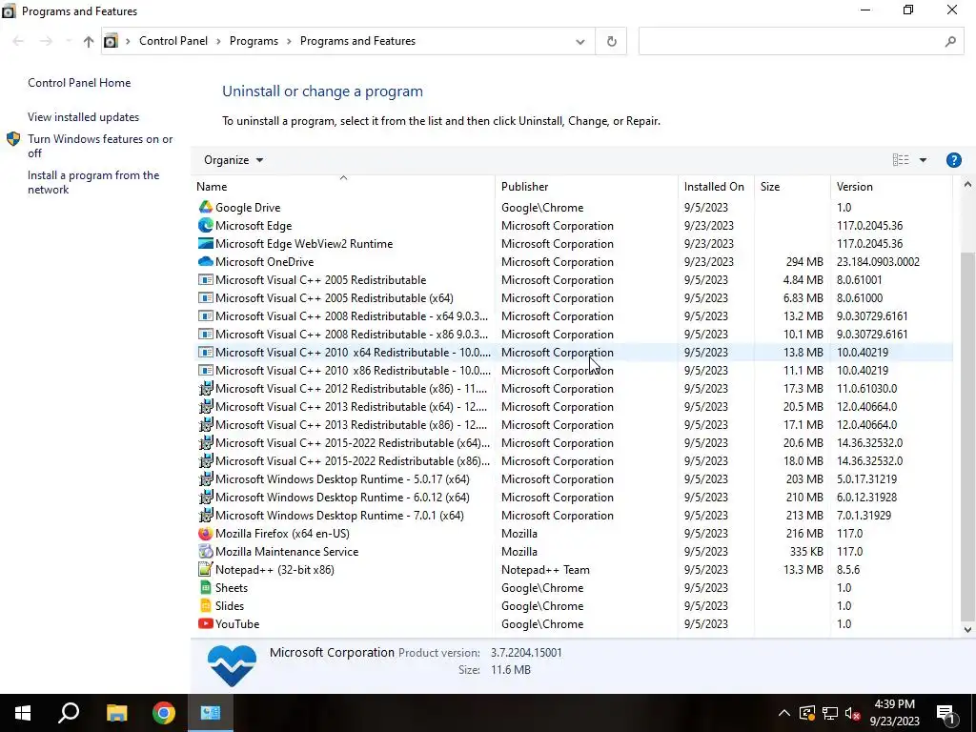
Task: Open the notification center icon
Action: click(946, 713)
